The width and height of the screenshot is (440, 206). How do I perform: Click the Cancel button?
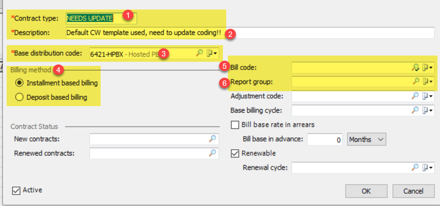point(413,191)
